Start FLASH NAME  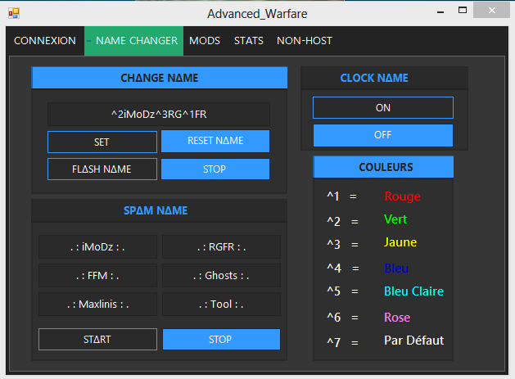[x=102, y=169]
